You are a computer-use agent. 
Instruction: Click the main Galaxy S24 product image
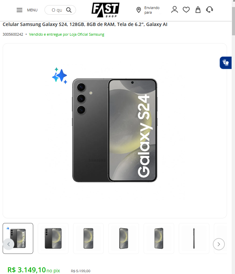[x=115, y=130]
